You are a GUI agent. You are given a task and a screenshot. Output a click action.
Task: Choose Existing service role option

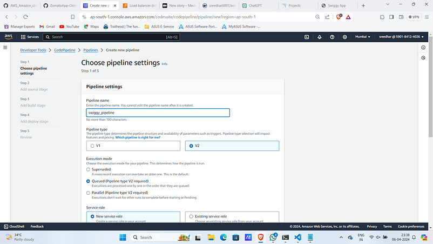click(232, 216)
